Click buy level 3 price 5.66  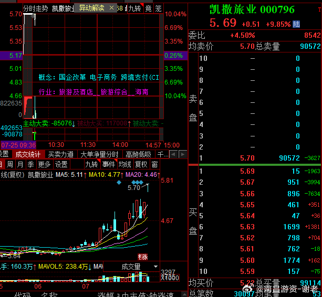click(247, 194)
